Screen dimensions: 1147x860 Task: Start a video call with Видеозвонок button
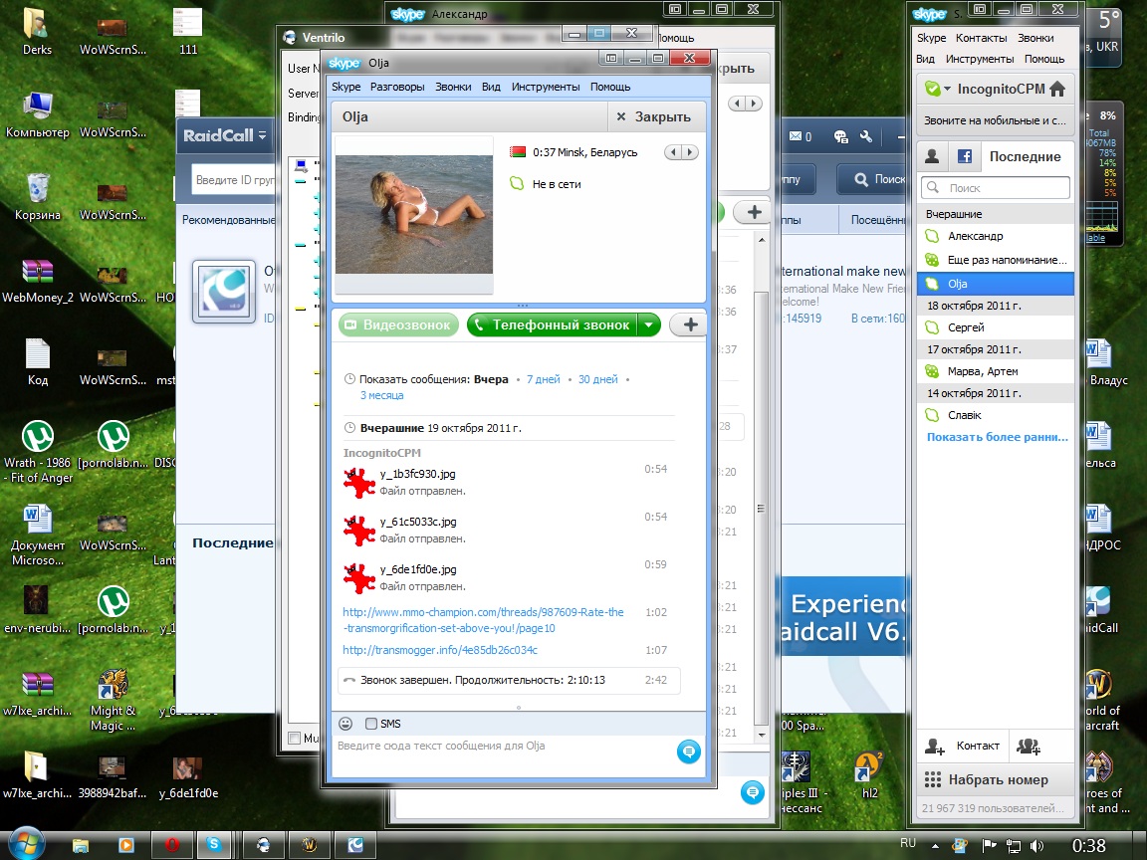[x=398, y=324]
